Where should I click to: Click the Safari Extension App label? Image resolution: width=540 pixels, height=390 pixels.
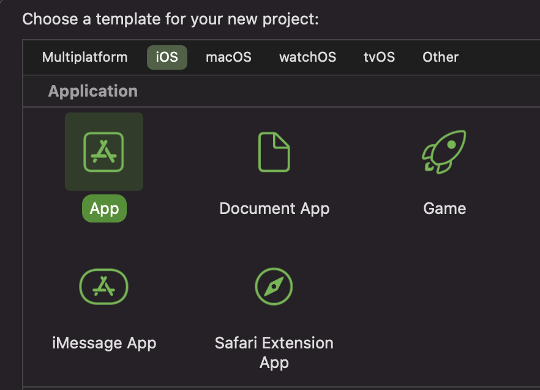[274, 353]
